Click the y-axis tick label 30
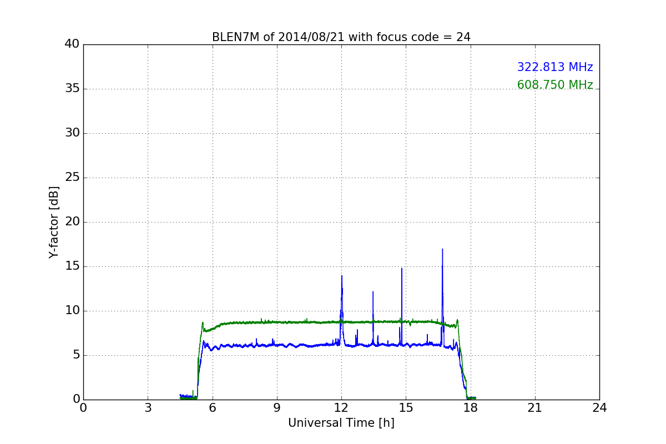Image resolution: width=666 pixels, height=444 pixels. coord(72,133)
